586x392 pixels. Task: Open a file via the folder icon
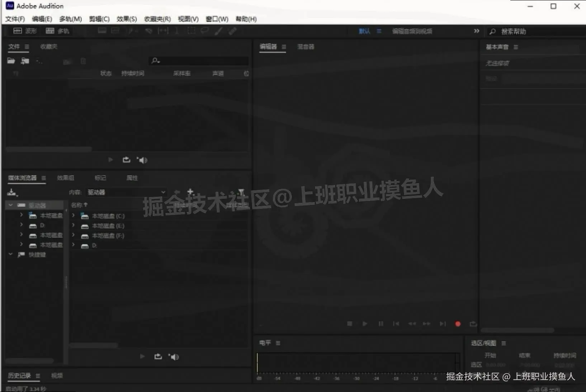point(11,61)
